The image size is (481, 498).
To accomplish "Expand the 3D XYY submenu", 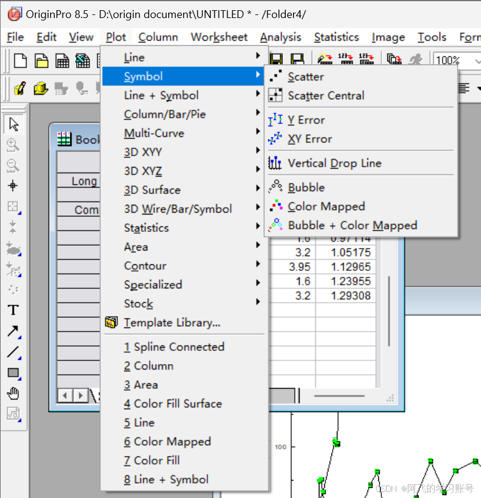I will 183,152.
